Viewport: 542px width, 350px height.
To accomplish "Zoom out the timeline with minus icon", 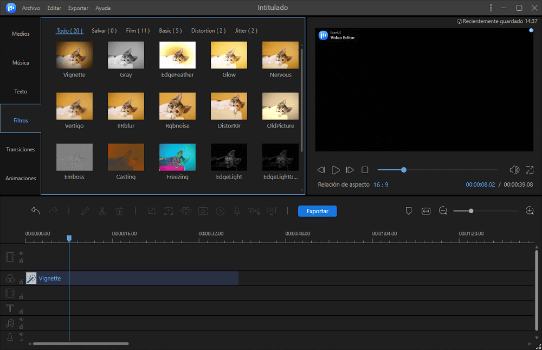I will tap(443, 211).
